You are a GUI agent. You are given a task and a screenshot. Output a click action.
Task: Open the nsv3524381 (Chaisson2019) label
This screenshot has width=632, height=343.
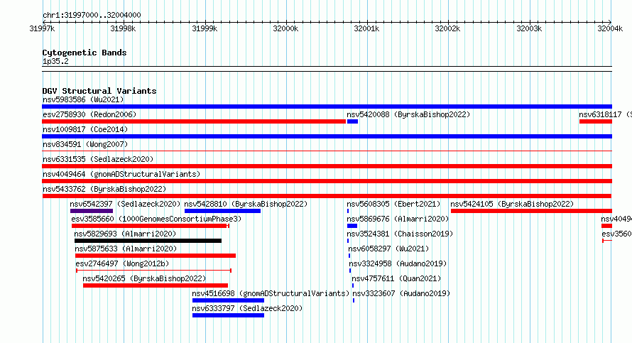[x=400, y=234]
